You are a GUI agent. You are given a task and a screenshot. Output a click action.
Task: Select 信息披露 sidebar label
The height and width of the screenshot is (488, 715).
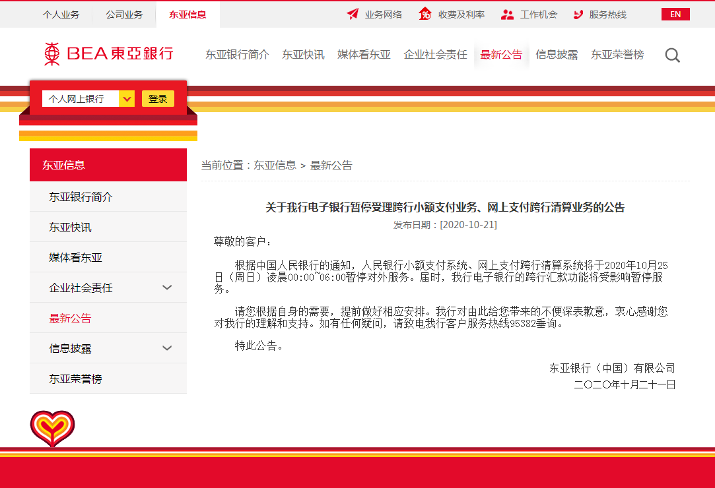tap(70, 349)
